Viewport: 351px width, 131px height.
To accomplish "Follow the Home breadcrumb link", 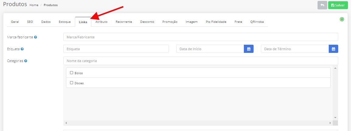I will point(34,5).
